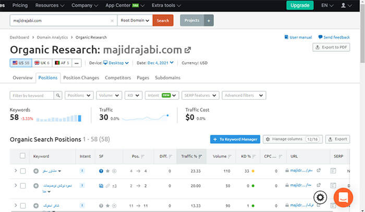Image resolution: width=365 pixels, height=212 pixels.
Task: Click the star SERP feature icon in first row
Action: 107,171
